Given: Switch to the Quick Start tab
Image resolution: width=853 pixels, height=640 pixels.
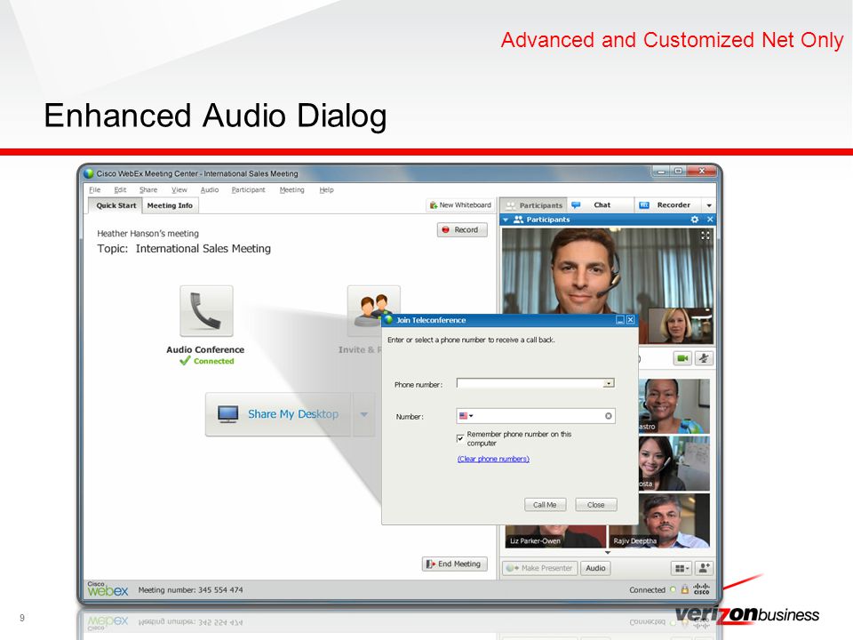Looking at the screenshot, I should tap(116, 205).
